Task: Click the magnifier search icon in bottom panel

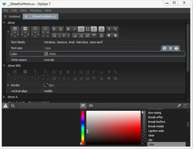Action: coord(13,106)
